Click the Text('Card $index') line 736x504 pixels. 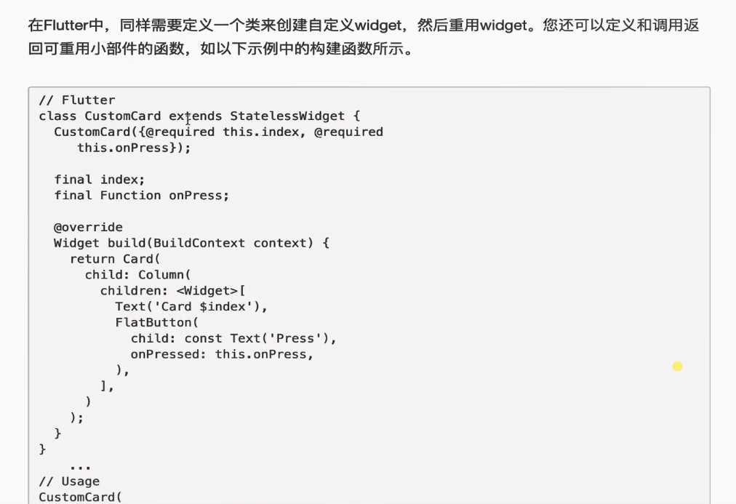coord(191,307)
